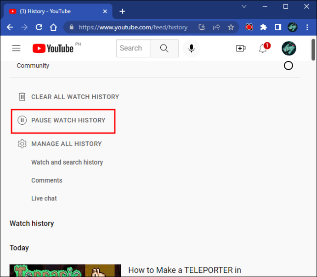The height and width of the screenshot is (277, 317).
Task: Click in the YouTube Search field
Action: 133,49
